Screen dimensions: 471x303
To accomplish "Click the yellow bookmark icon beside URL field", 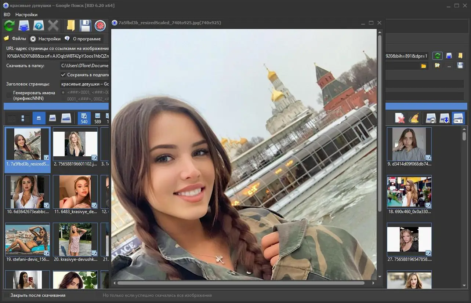I will pos(460,56).
